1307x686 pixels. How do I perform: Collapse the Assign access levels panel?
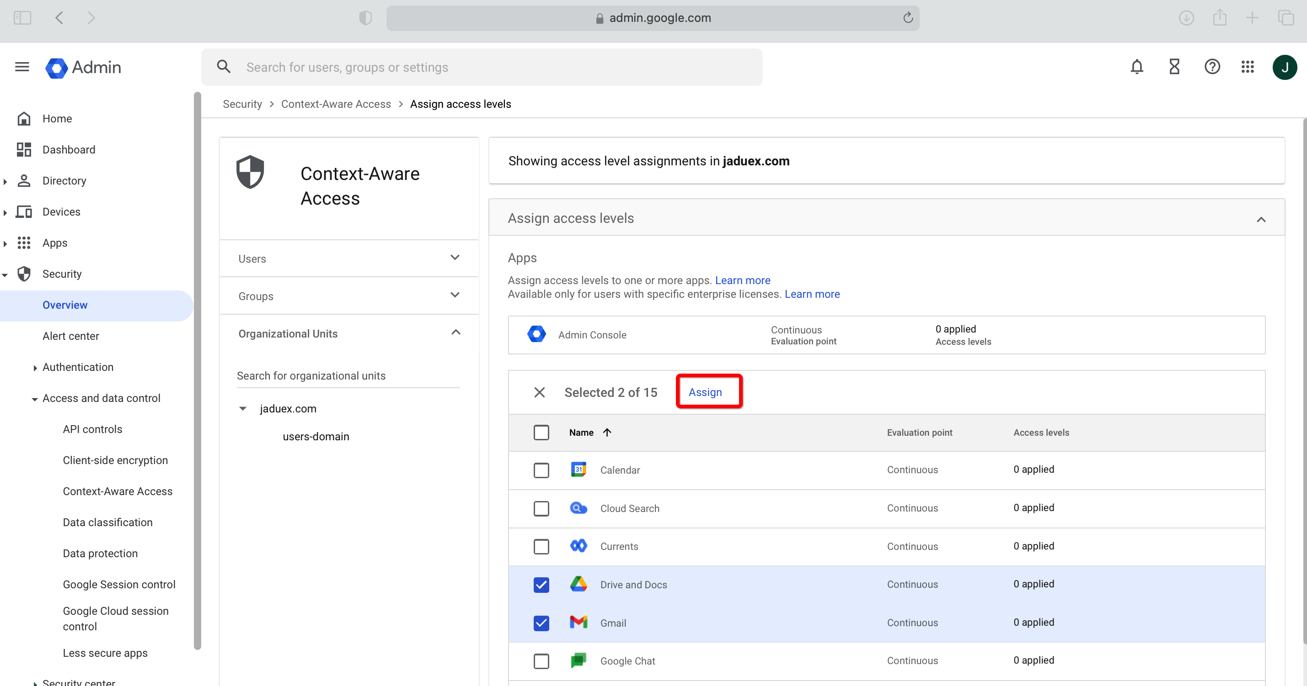click(x=1261, y=219)
